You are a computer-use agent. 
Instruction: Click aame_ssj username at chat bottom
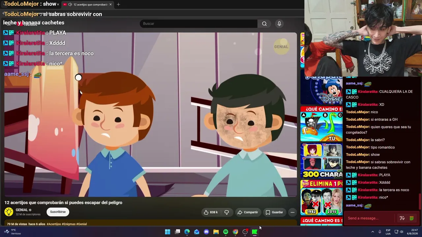pos(354,205)
